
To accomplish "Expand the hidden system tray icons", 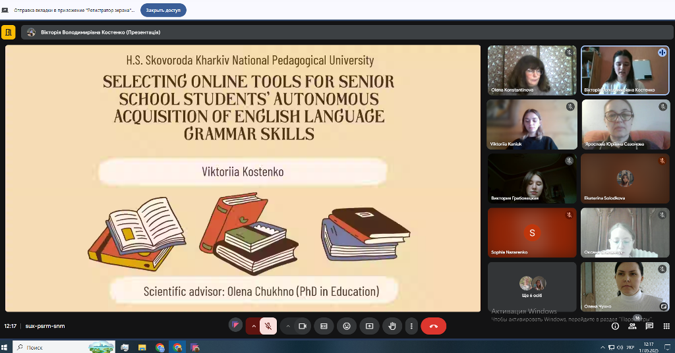I will (602, 348).
